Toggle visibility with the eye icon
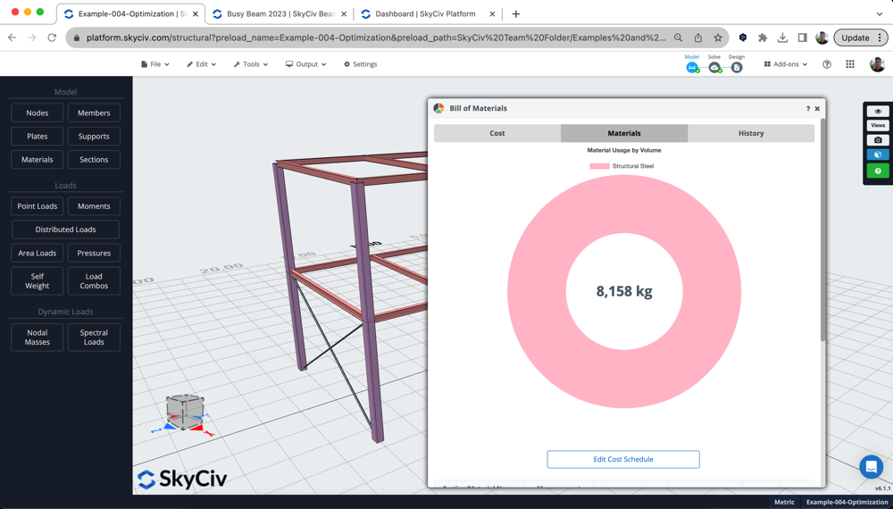The image size is (893, 509). tap(878, 111)
